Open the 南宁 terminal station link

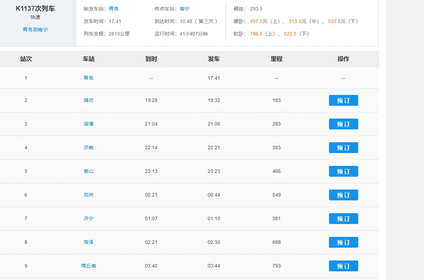184,9
